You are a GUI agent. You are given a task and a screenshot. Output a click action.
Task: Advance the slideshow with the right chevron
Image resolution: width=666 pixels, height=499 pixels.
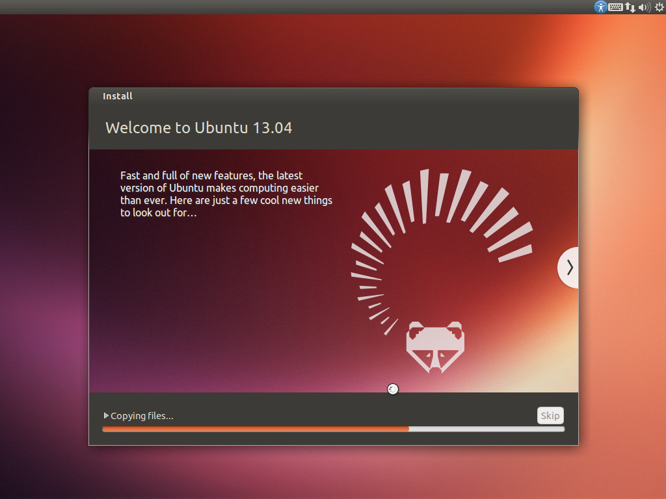pyautogui.click(x=569, y=267)
